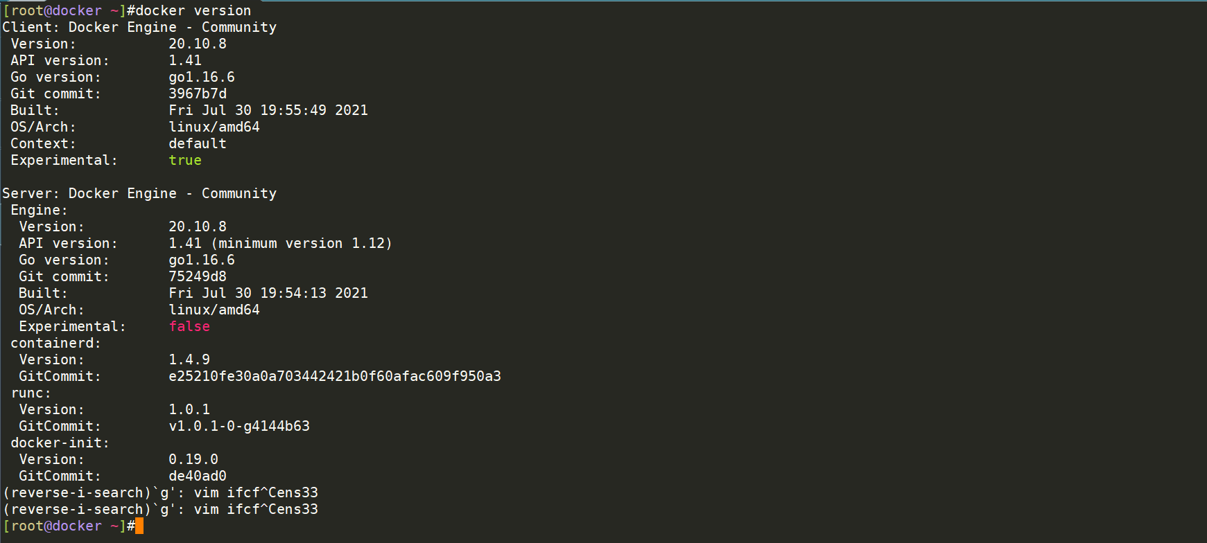Click the containerd GitCommit hash e25210fe…
Viewport: 1207px width, 543px height.
tap(335, 376)
